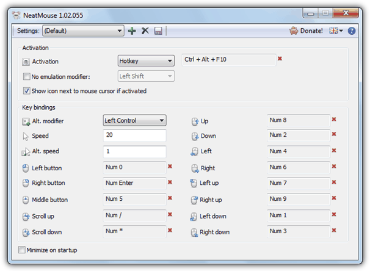
Task: Add a new settings profile with plus icon
Action: [132, 31]
